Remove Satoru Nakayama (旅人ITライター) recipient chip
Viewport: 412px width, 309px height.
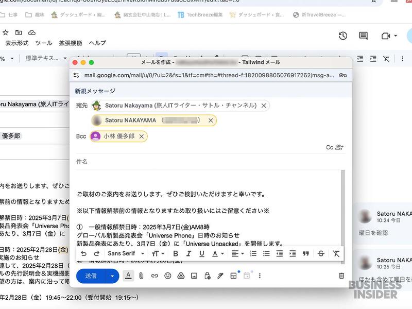[x=264, y=106]
